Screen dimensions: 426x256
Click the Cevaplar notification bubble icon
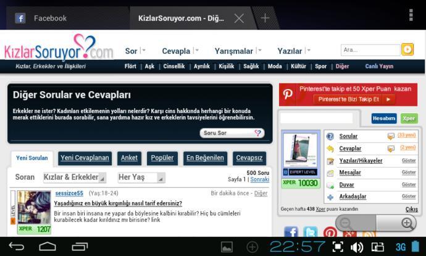(x=391, y=148)
